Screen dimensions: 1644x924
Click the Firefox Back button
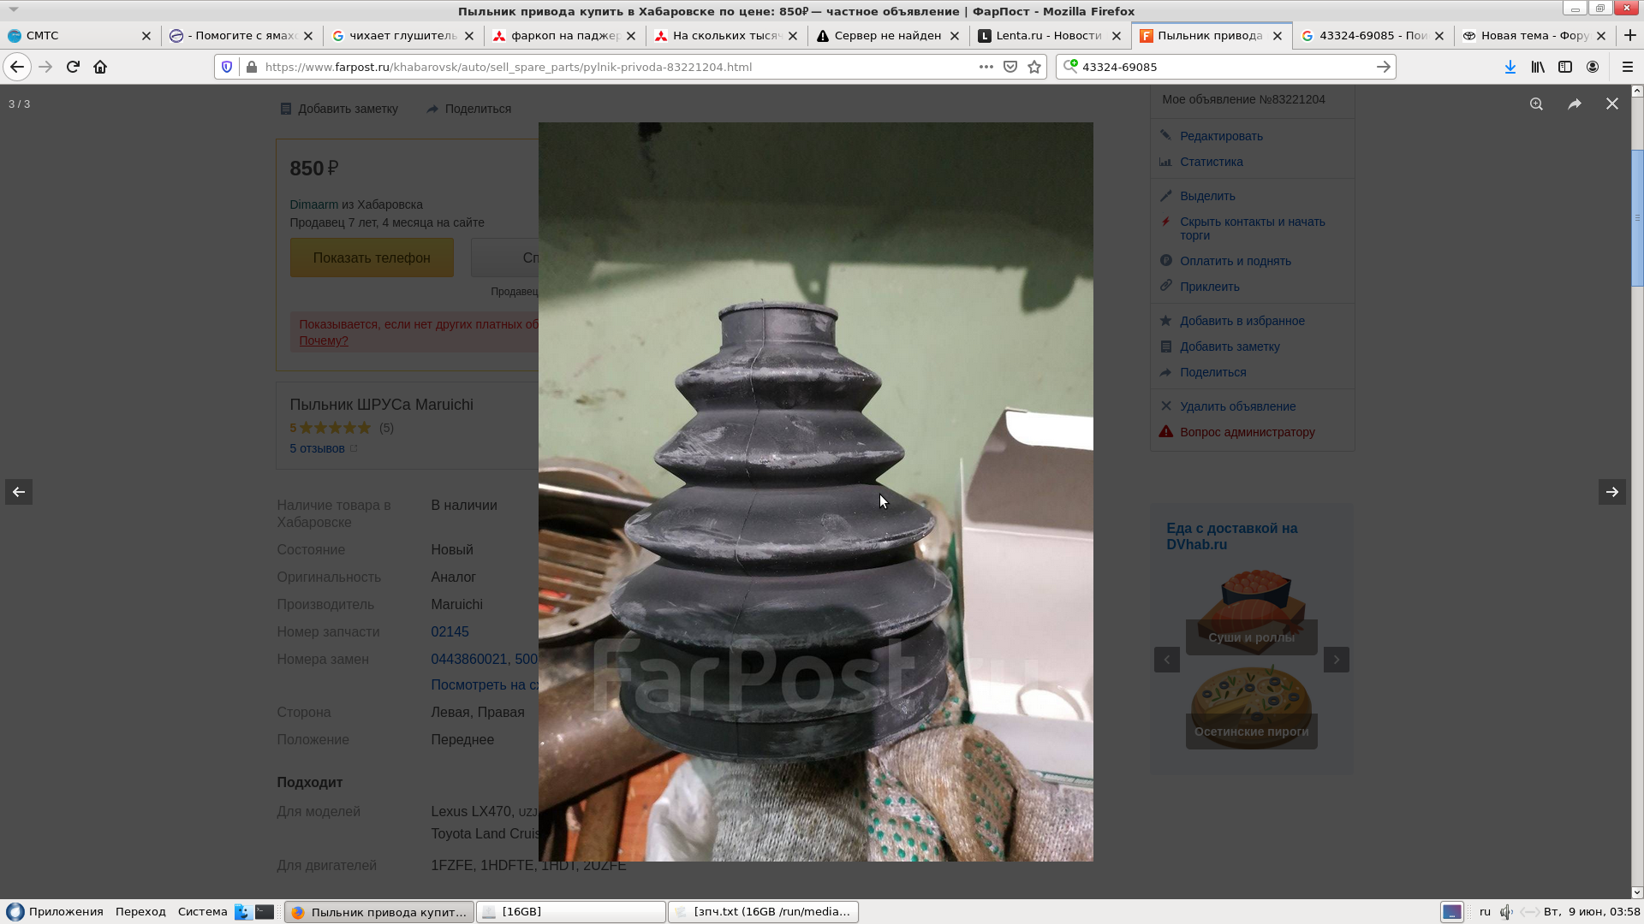pyautogui.click(x=17, y=67)
